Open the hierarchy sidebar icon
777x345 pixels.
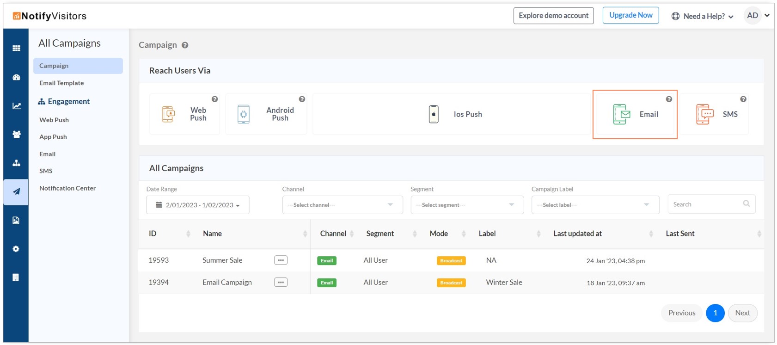(x=16, y=163)
